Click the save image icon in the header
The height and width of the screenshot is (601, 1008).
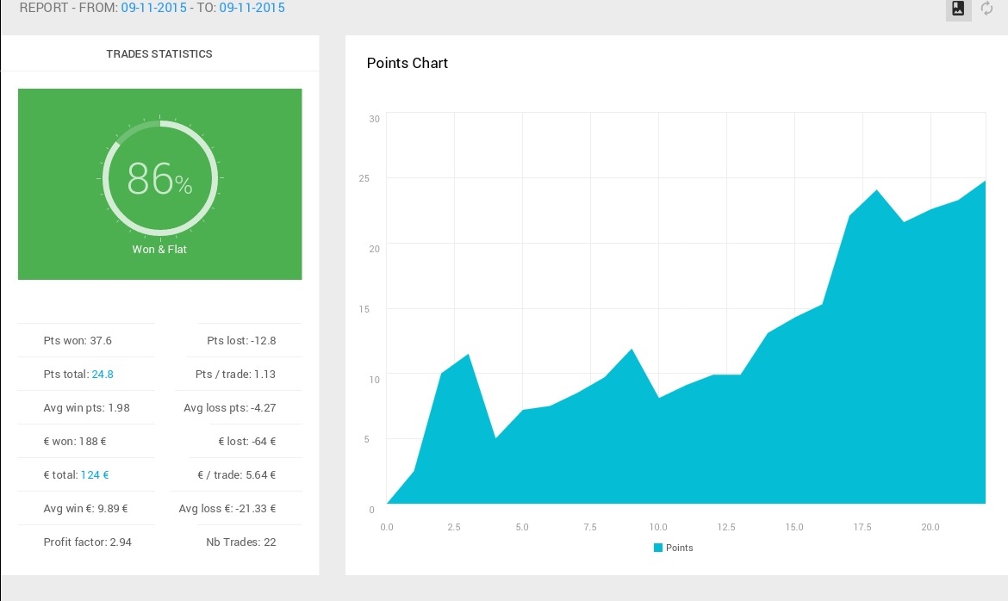pyautogui.click(x=958, y=9)
